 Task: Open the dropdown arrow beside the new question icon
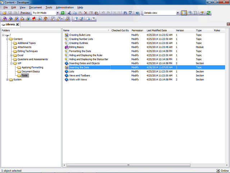[62, 19]
